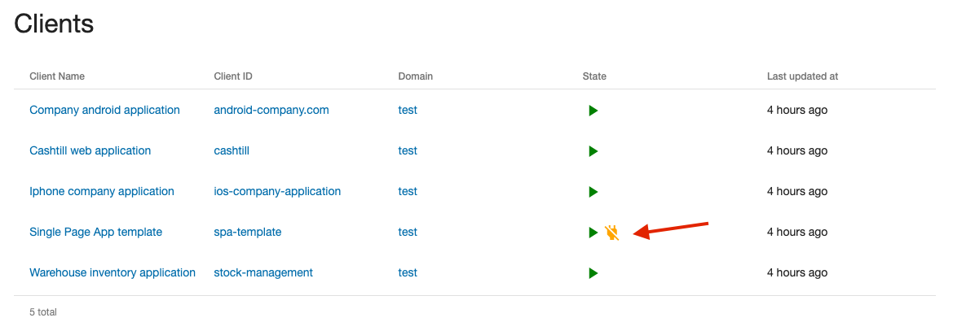Open Single Page App template client
The width and height of the screenshot is (953, 335).
(95, 232)
